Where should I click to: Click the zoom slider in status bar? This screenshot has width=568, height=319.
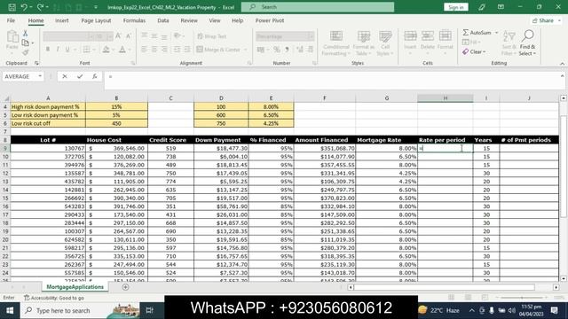522,298
